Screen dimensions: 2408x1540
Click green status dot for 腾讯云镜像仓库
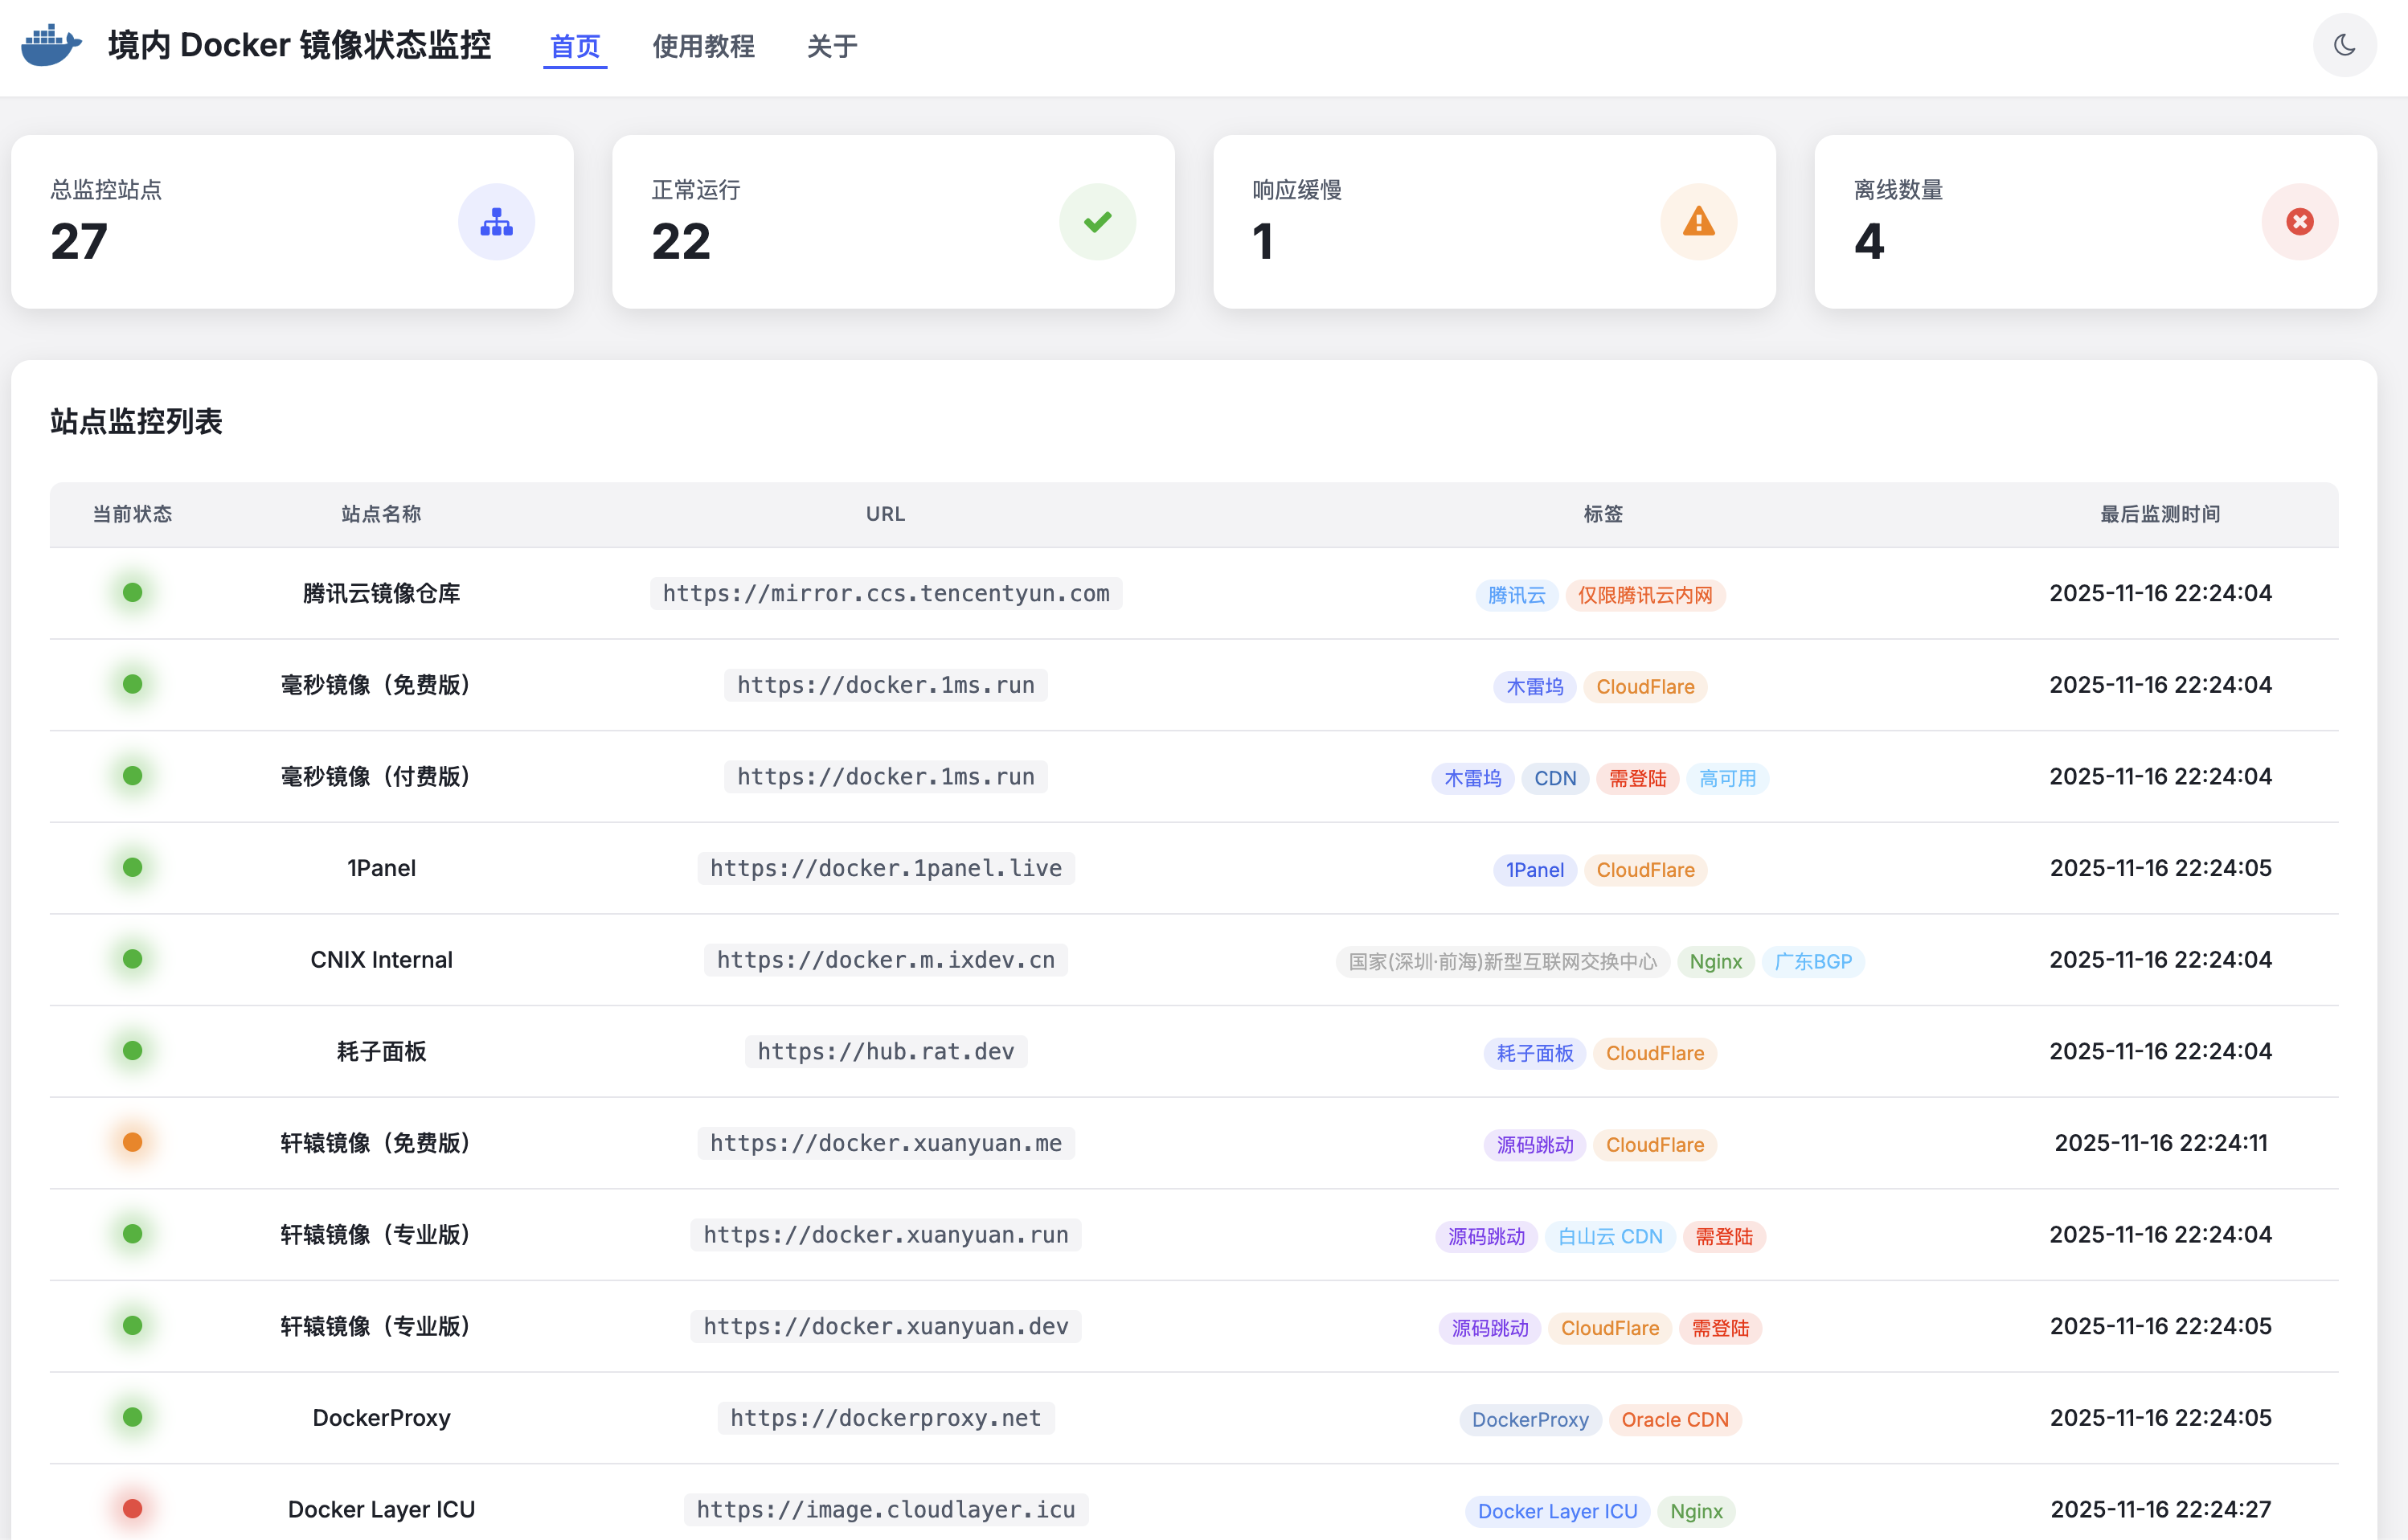132,592
